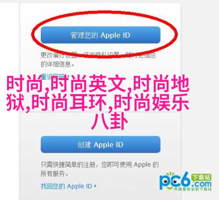Click the eyes on the pc6 mascot
Screen dimensions: 219x200
(x=170, y=181)
